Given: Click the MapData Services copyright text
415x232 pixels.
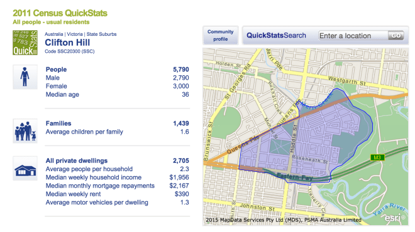Looking at the screenshot, I should (284, 220).
